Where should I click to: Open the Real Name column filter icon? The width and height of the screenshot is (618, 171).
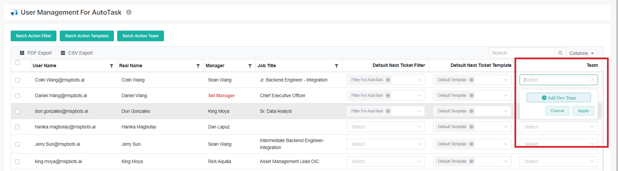pyautogui.click(x=198, y=66)
